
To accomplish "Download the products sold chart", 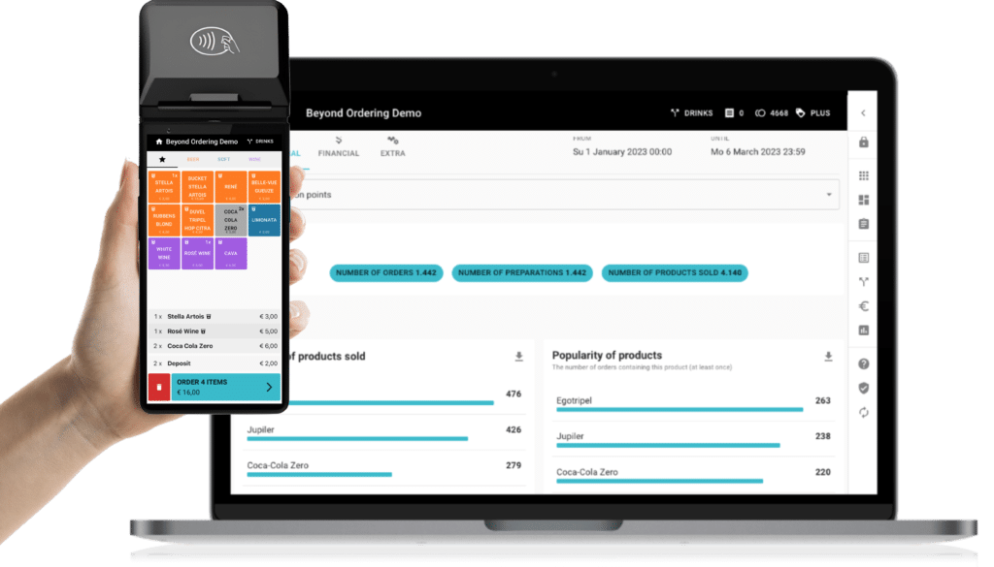I will 518,357.
